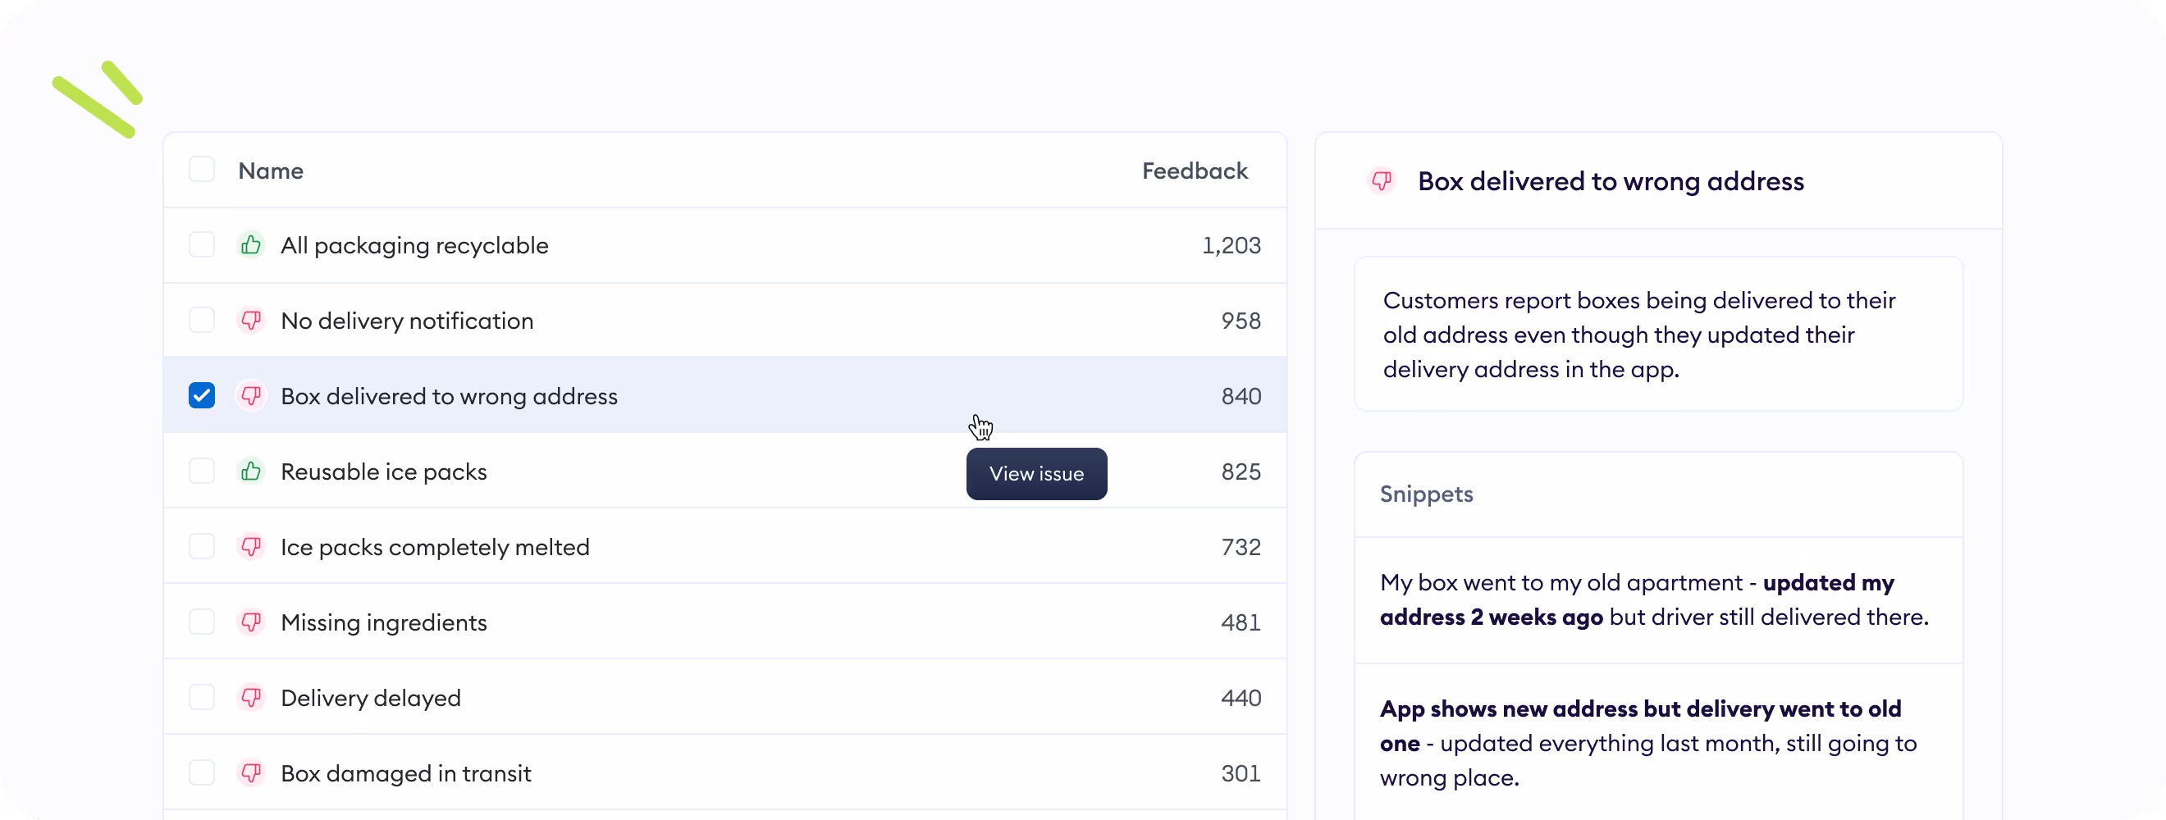2166x820 pixels.
Task: Check the Missing ingredients checkbox
Action: (202, 622)
